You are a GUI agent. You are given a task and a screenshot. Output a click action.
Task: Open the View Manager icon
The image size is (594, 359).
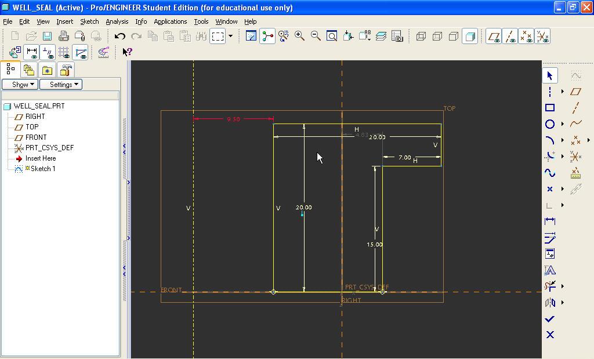397,37
